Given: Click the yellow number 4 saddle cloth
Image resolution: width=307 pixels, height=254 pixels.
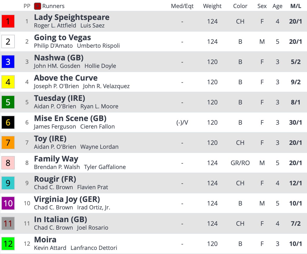Looking at the screenshot, I should (8, 82).
